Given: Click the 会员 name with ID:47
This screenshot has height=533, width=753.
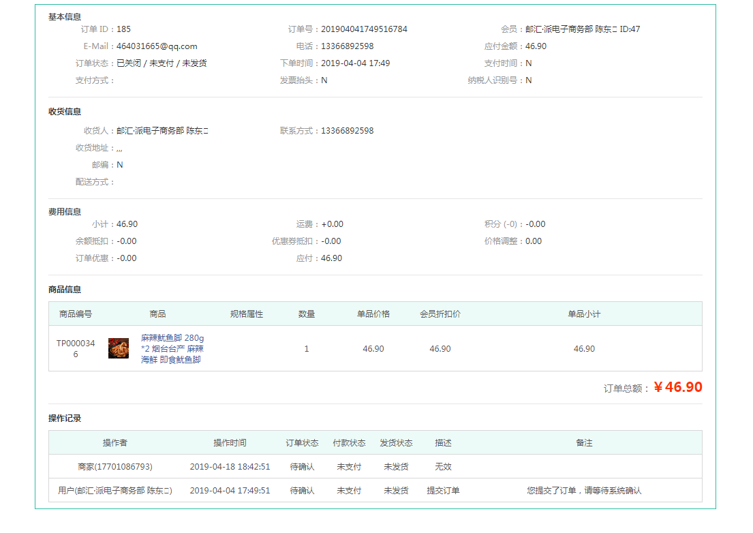Looking at the screenshot, I should (x=583, y=29).
